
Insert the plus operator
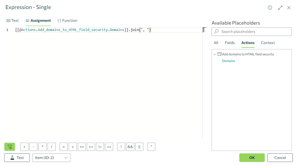[x=24, y=147]
